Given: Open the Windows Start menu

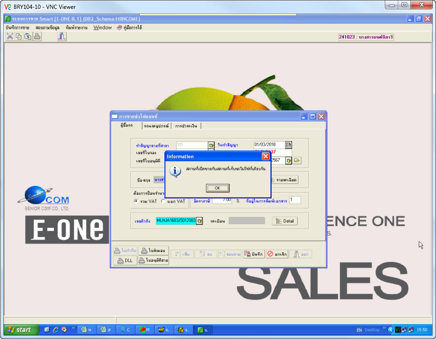Looking at the screenshot, I should [20, 330].
